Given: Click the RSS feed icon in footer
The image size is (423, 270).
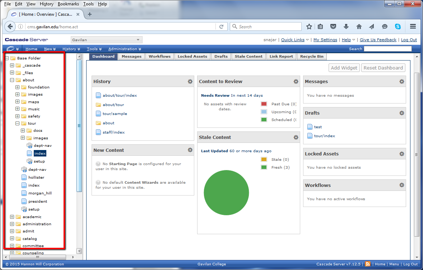Looking at the screenshot, I should [368, 264].
